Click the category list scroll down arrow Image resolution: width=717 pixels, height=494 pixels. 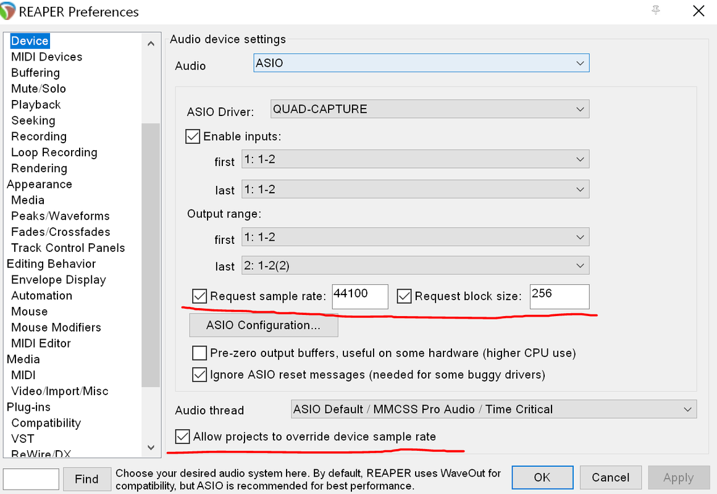[x=151, y=447]
